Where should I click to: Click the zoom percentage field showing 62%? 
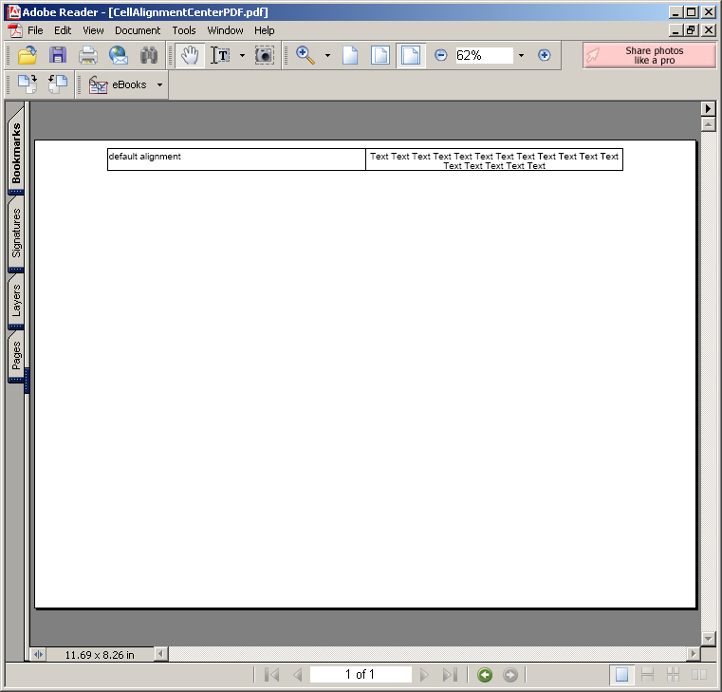pos(484,55)
